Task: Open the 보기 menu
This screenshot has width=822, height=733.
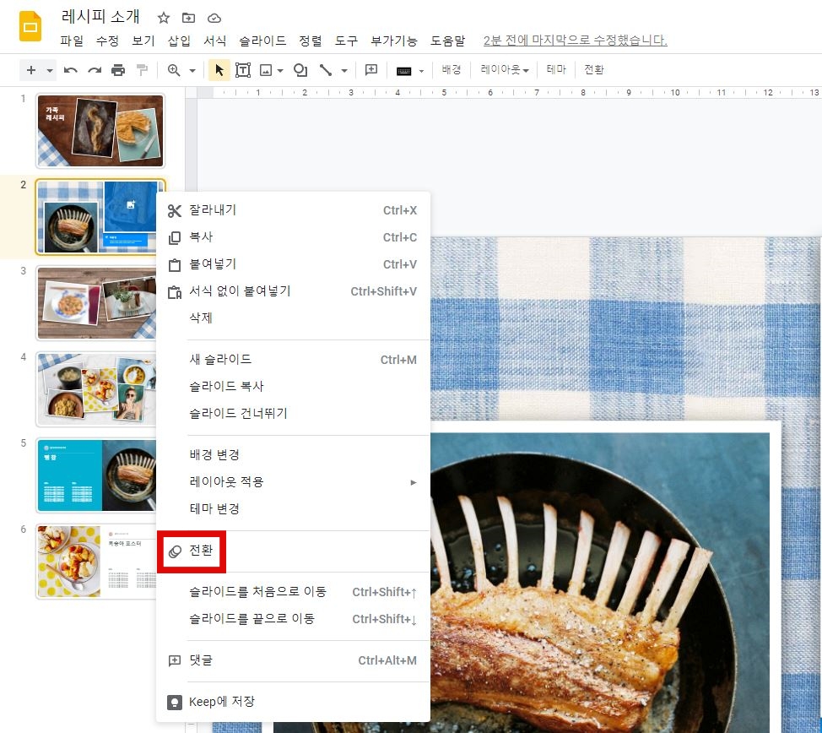Action: pyautogui.click(x=143, y=41)
